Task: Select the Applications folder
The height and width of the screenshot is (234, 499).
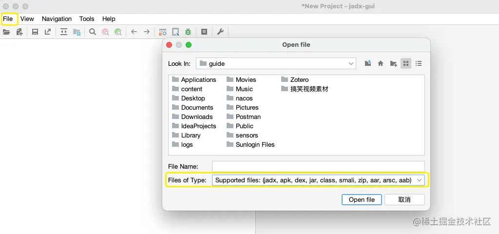Action: click(194, 79)
